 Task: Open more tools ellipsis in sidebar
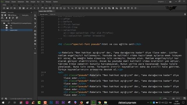(35, 53)
